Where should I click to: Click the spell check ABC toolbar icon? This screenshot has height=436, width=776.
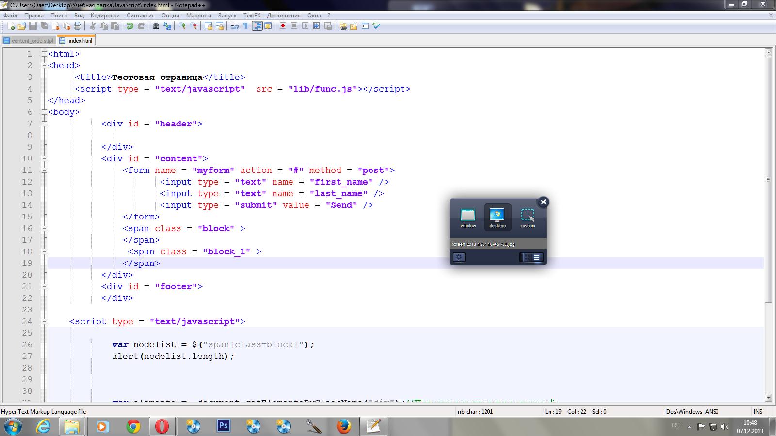click(376, 26)
